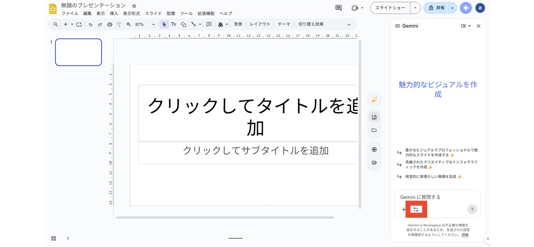Open the print dialog via the printer icon
Screen dimensions: 534x247
110,24
